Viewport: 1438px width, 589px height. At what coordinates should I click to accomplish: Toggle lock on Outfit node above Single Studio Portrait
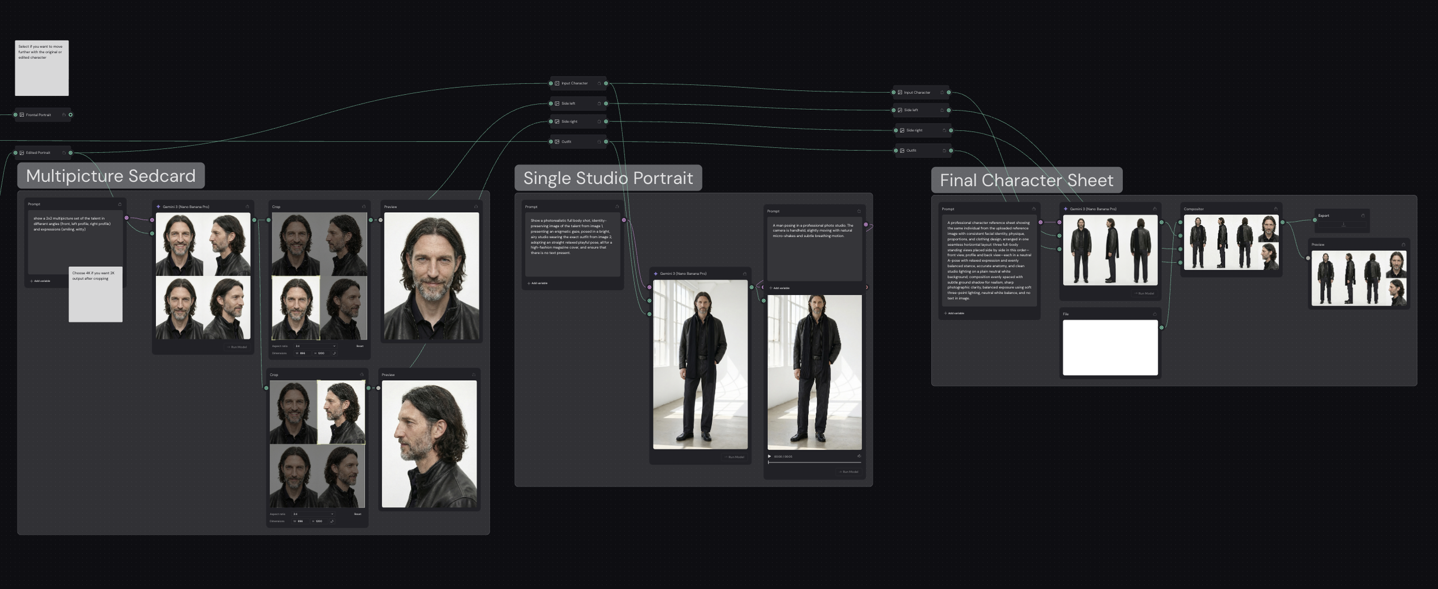[599, 141]
